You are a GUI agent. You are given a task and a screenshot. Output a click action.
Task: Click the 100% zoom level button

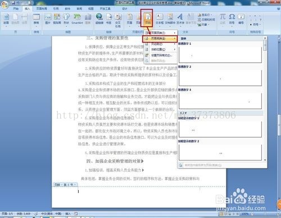click(x=244, y=214)
